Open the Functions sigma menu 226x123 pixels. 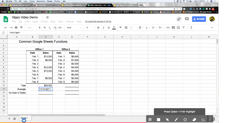(x=191, y=28)
